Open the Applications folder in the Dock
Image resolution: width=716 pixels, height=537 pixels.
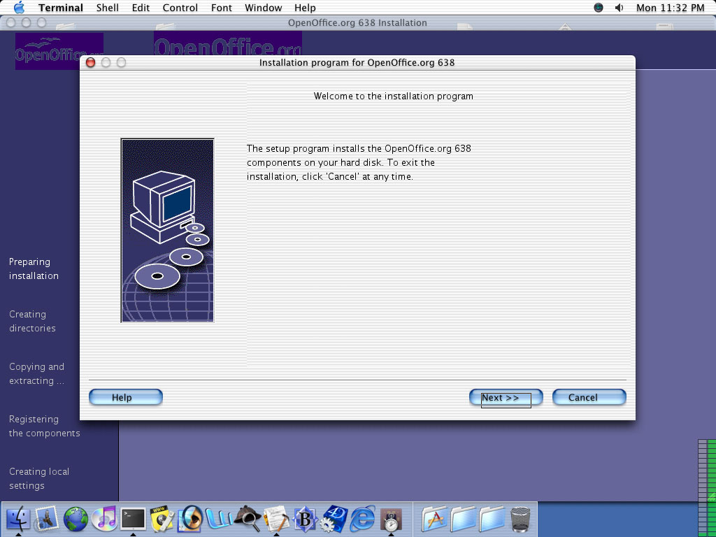tap(434, 520)
